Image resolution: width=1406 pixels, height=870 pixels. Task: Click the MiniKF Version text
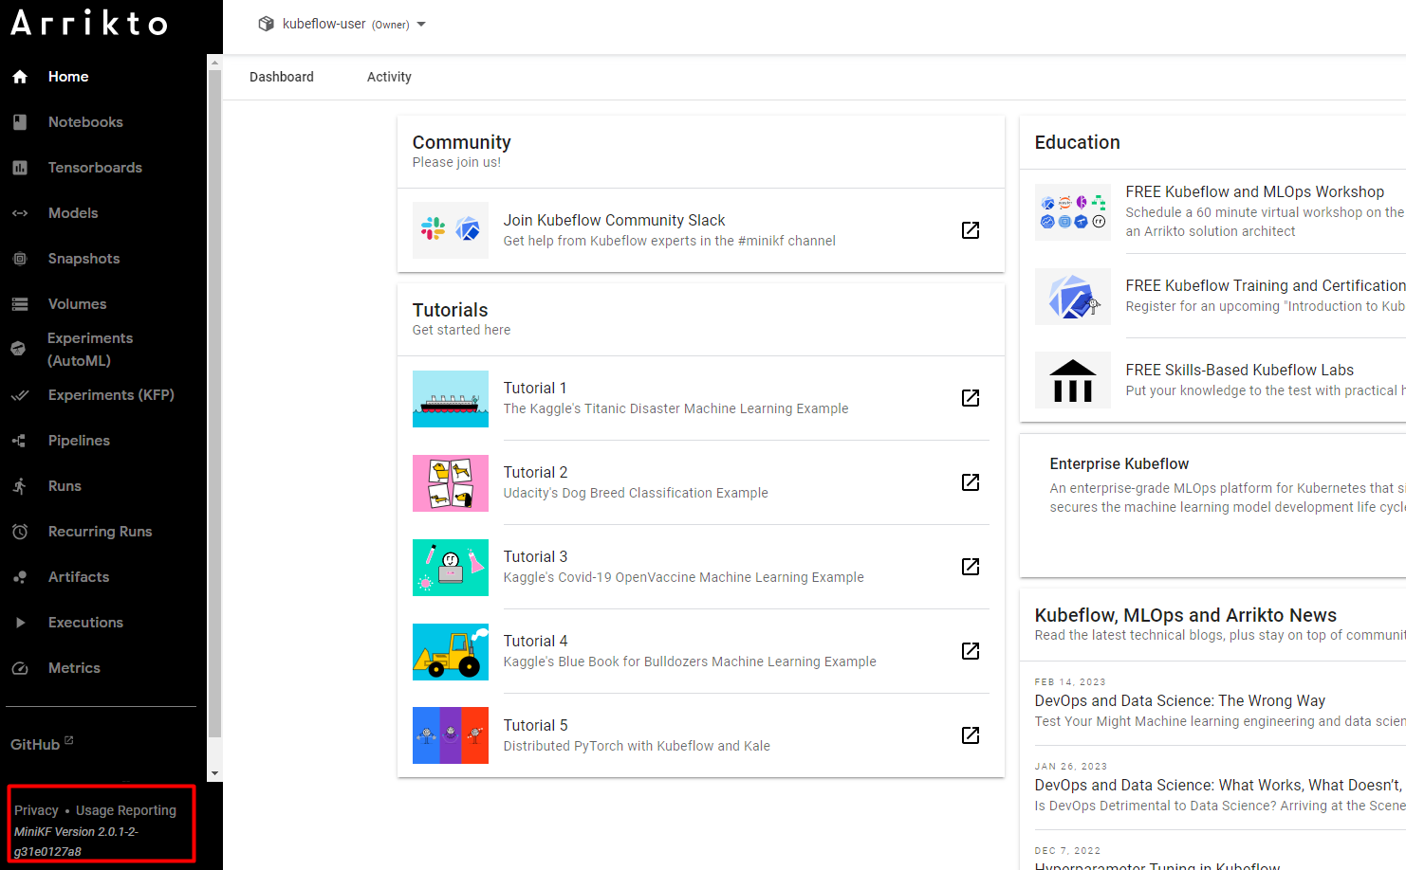76,842
